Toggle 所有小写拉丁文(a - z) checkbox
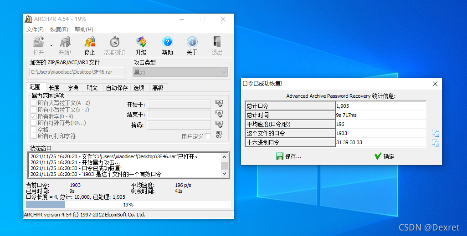The height and width of the screenshot is (236, 467). coord(34,110)
